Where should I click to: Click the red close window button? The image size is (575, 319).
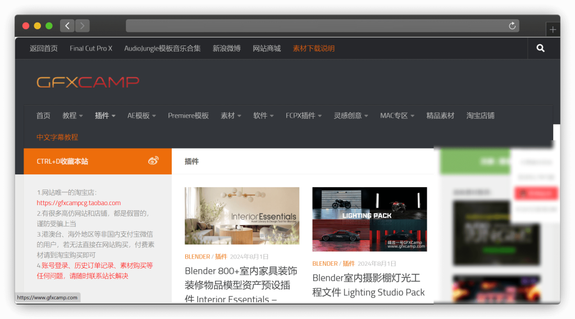tap(26, 26)
